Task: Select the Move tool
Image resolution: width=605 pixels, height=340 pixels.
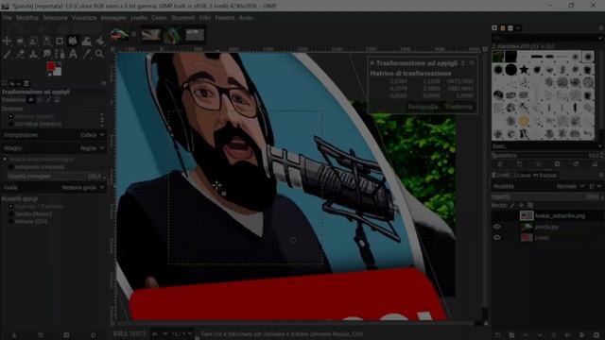Action: pos(7,41)
